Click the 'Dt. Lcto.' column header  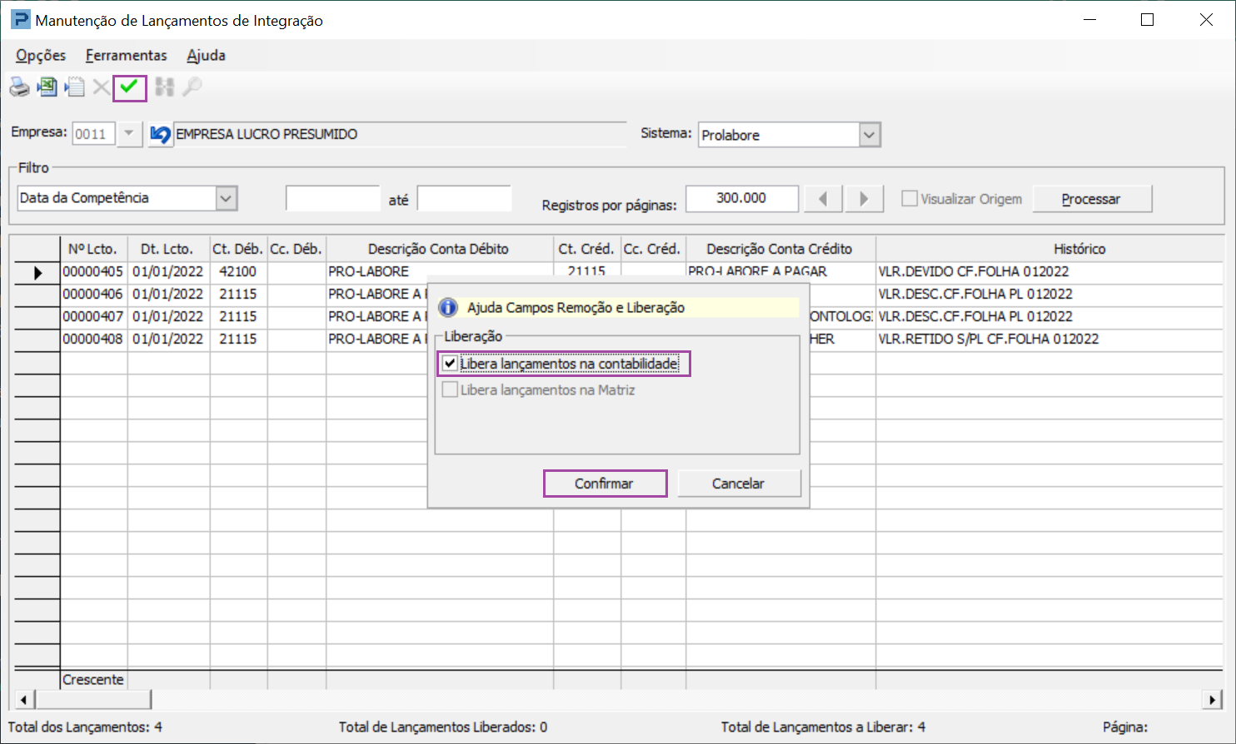(x=167, y=249)
